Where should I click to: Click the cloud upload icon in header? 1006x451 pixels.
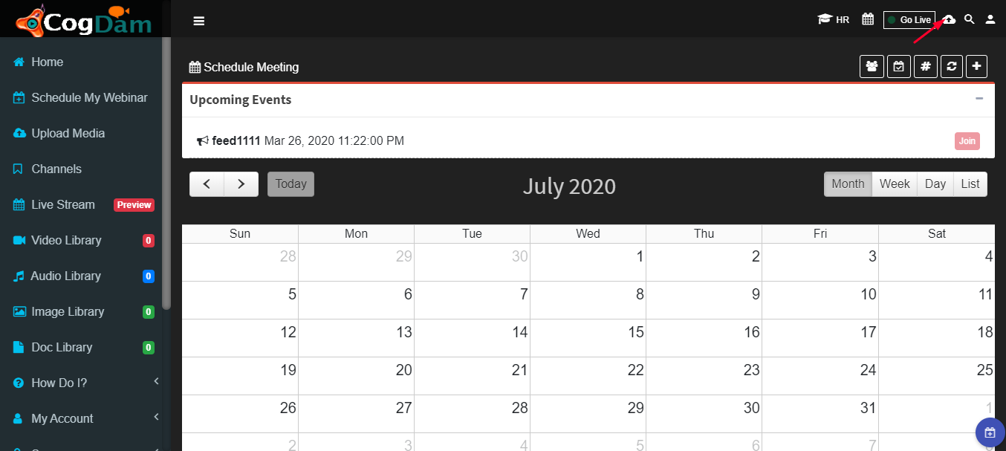point(950,19)
